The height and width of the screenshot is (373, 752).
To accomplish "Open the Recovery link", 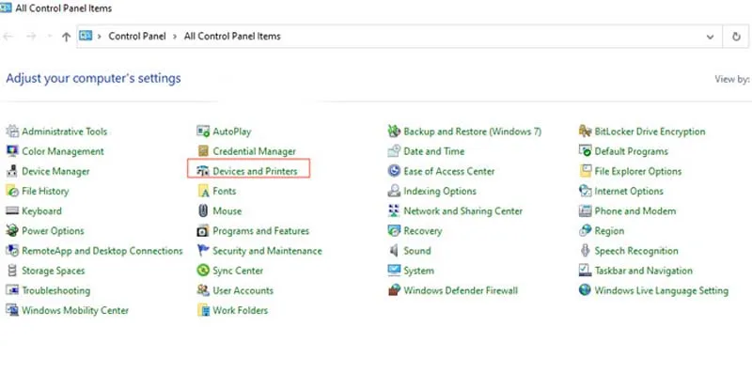I will click(422, 230).
